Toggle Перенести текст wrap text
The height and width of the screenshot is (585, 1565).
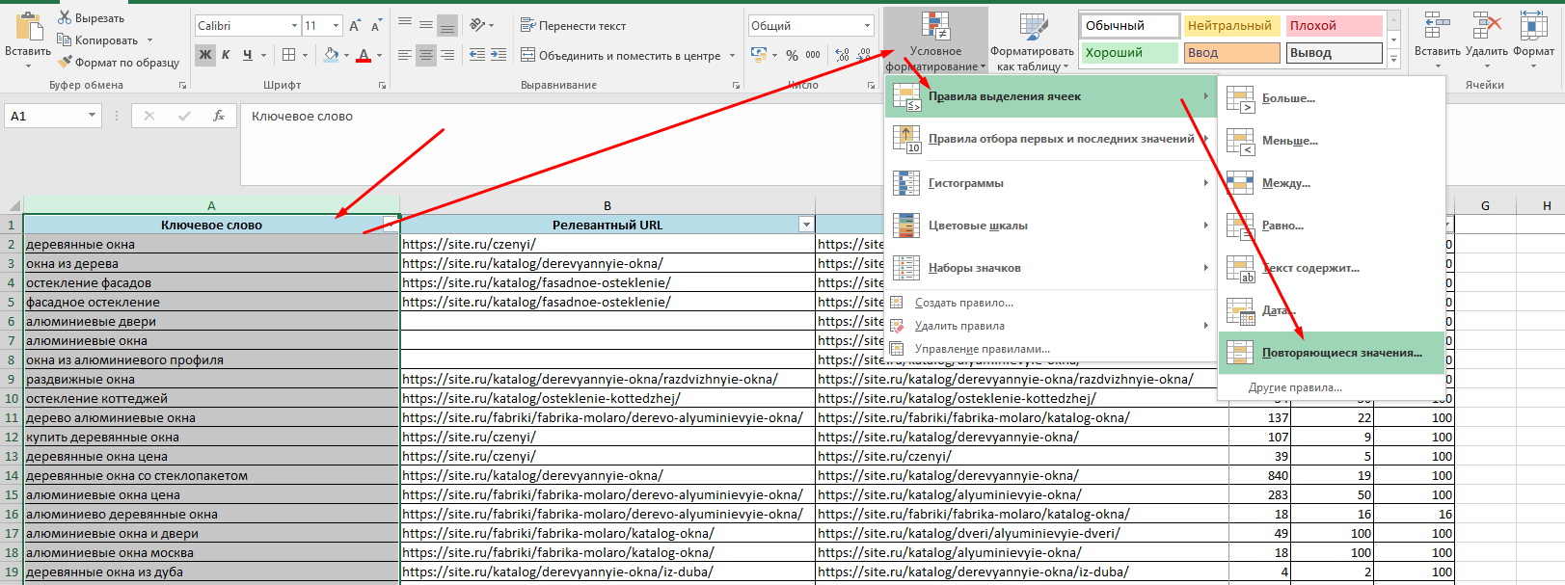tap(573, 26)
